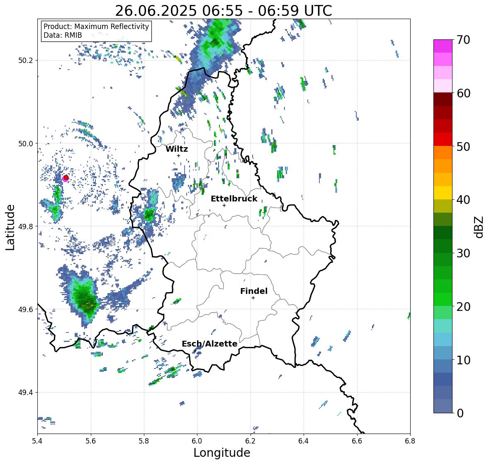Click the 10 value on the colorbar
This screenshot has width=489, height=463.
coord(463,360)
